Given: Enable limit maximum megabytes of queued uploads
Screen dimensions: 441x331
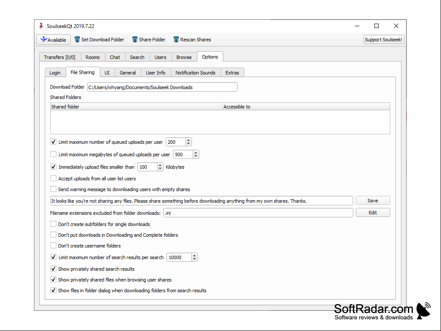Looking at the screenshot, I should [53, 154].
